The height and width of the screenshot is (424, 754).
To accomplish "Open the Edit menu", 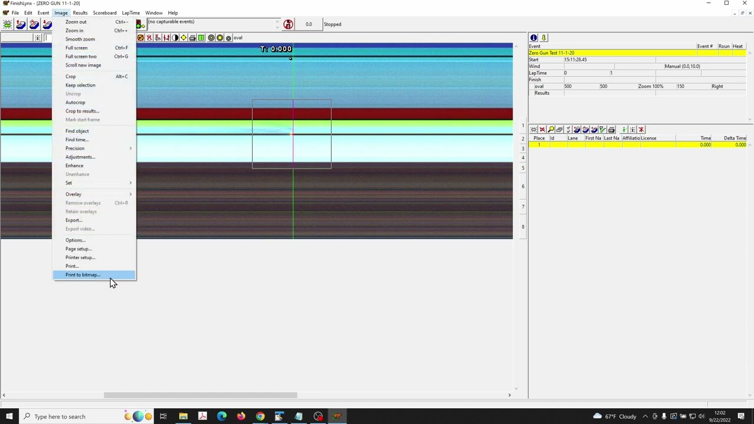I will (28, 13).
